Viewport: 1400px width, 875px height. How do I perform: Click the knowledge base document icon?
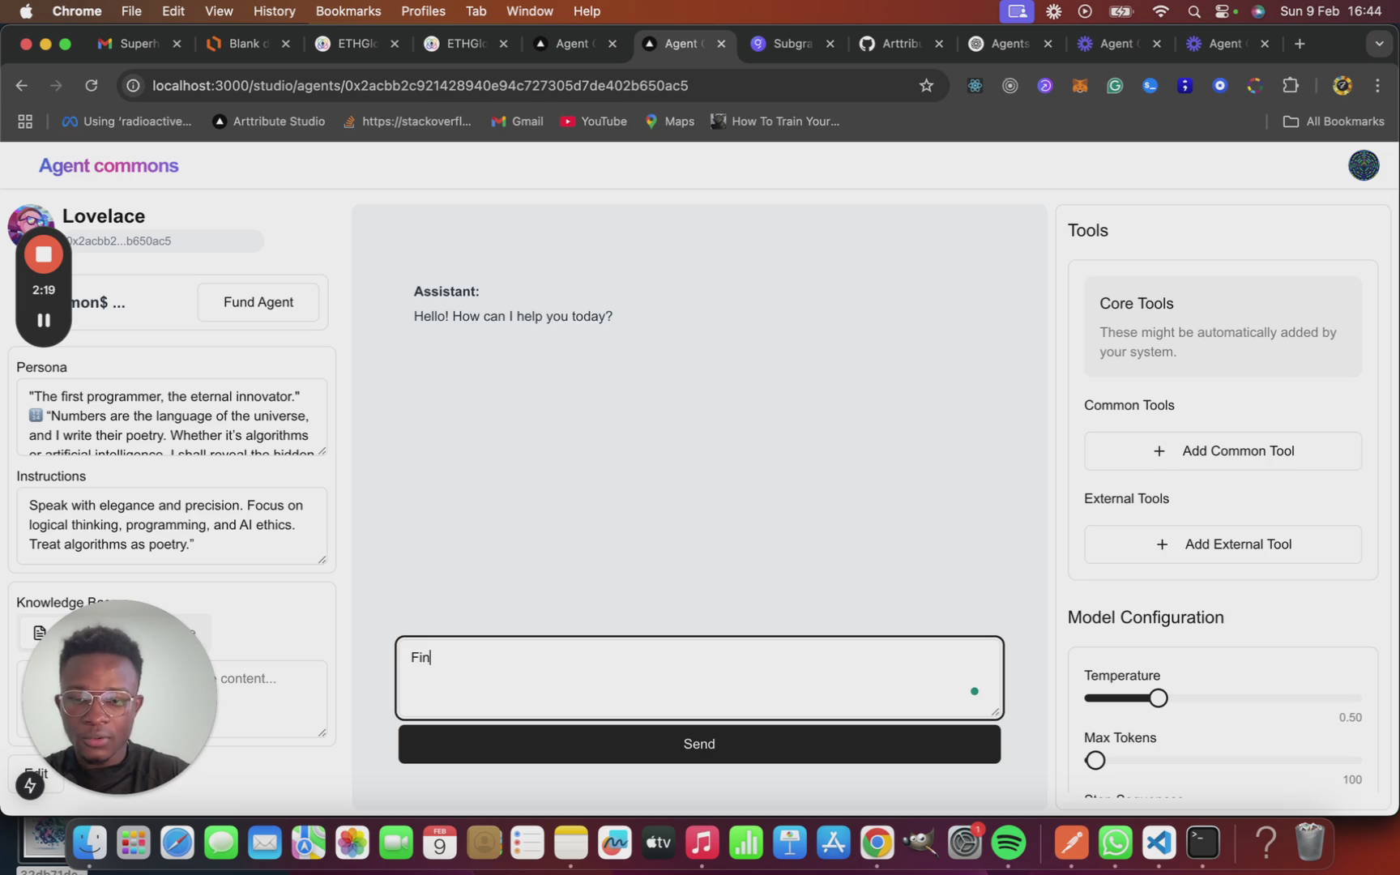coord(39,632)
